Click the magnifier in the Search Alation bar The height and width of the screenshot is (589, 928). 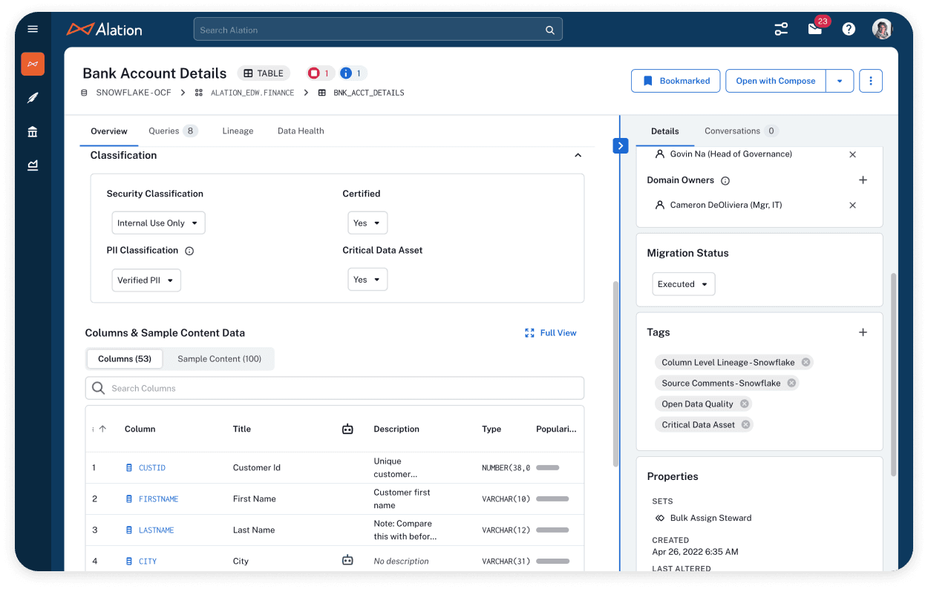[550, 29]
